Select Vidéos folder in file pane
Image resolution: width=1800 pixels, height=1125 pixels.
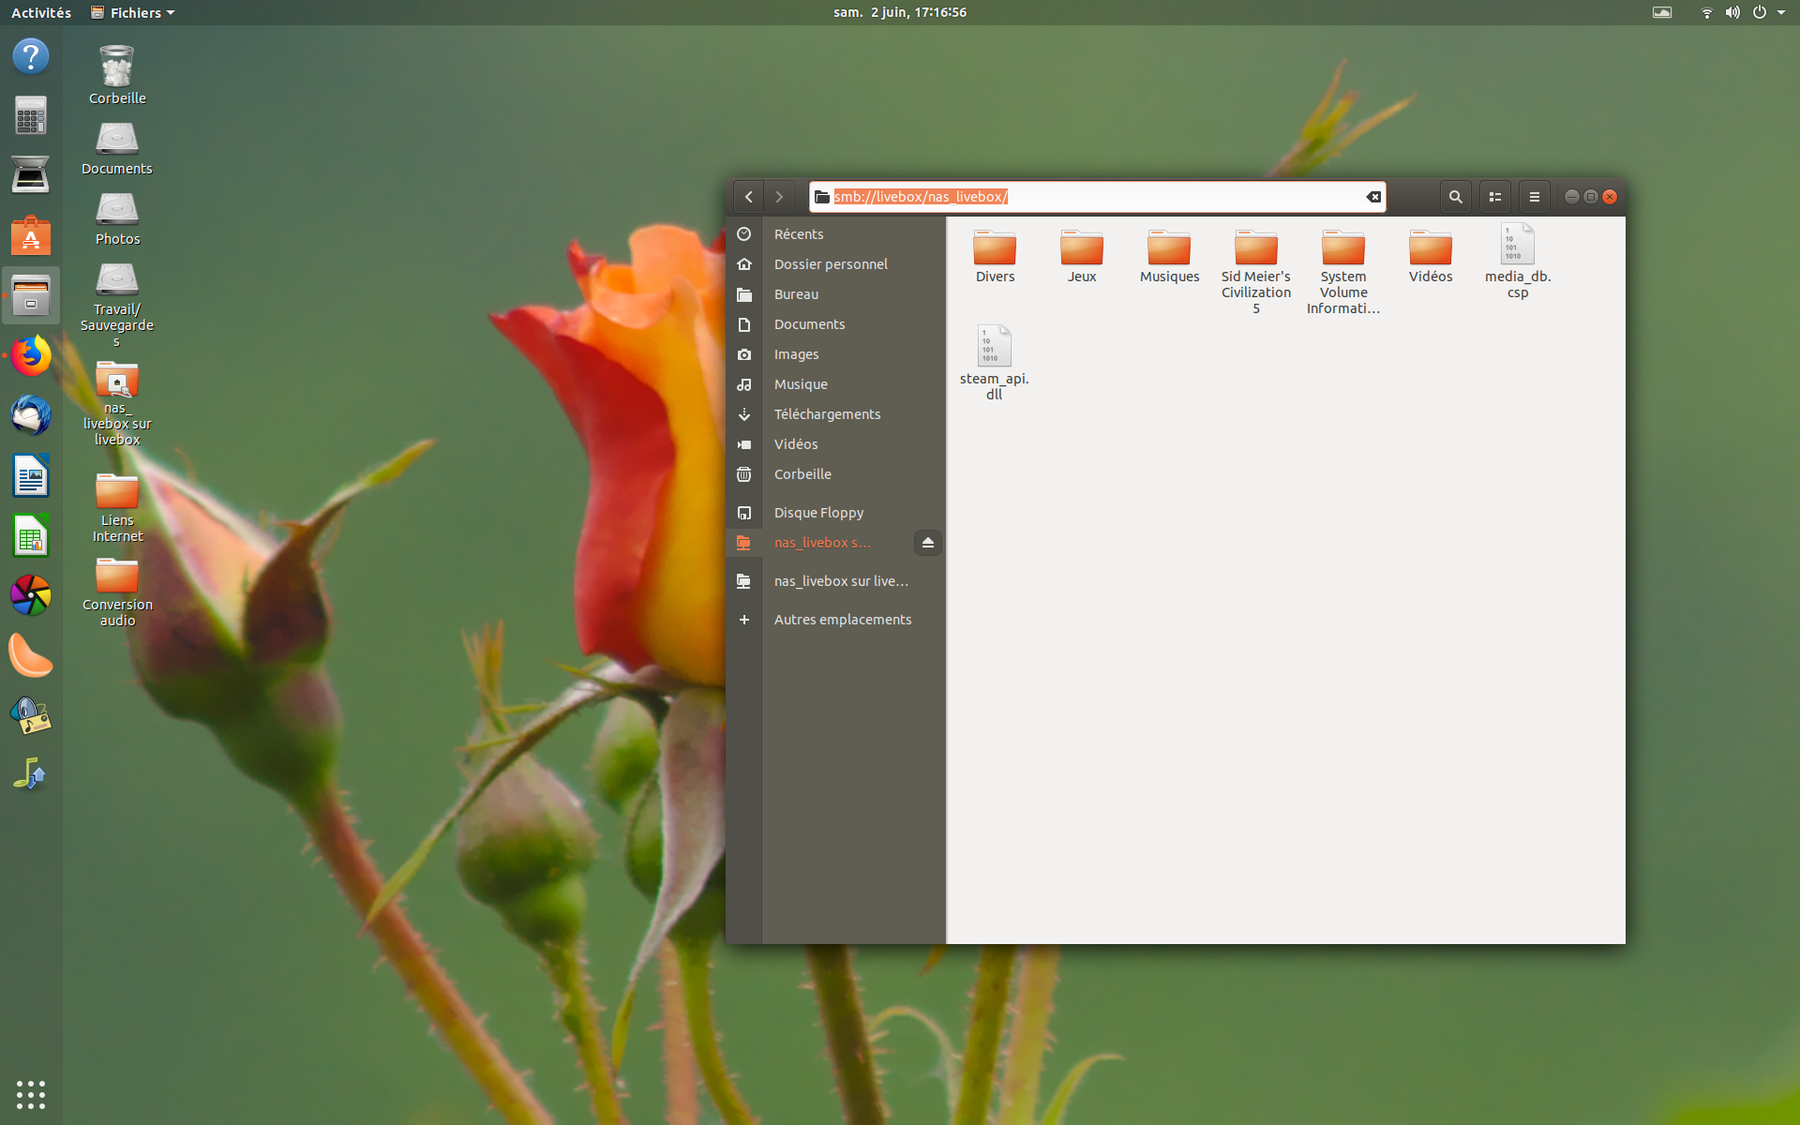[x=1431, y=255]
